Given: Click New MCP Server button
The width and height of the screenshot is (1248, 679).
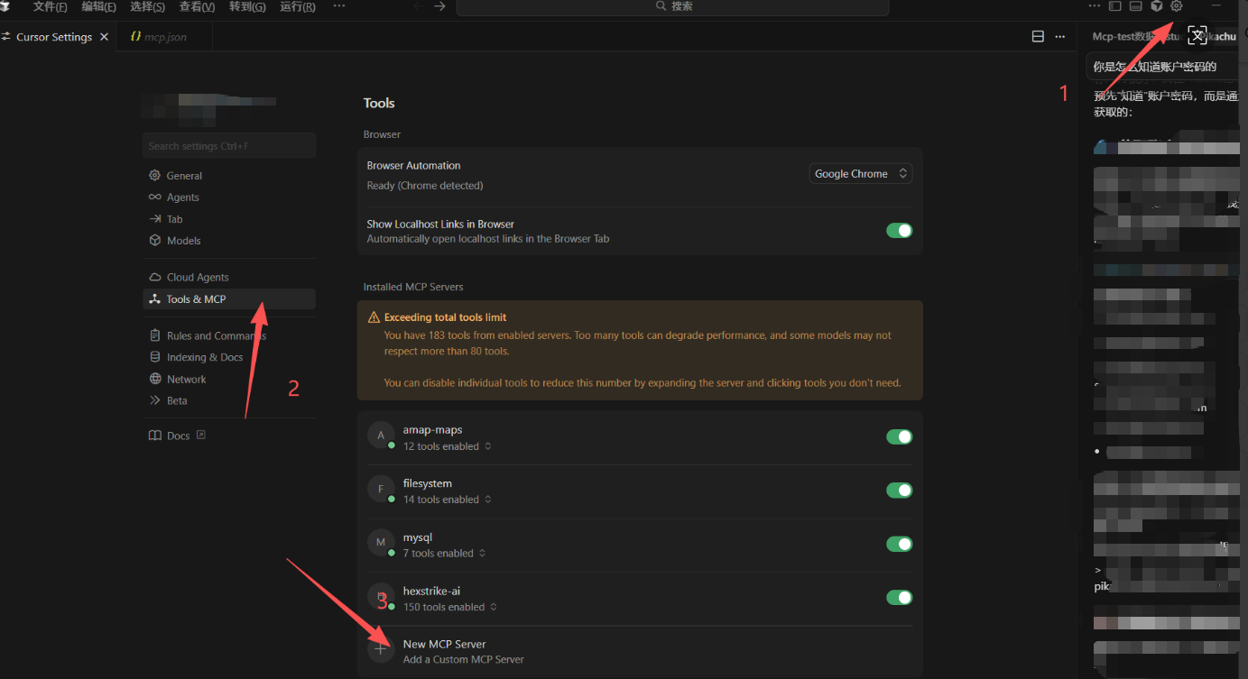Looking at the screenshot, I should point(640,651).
